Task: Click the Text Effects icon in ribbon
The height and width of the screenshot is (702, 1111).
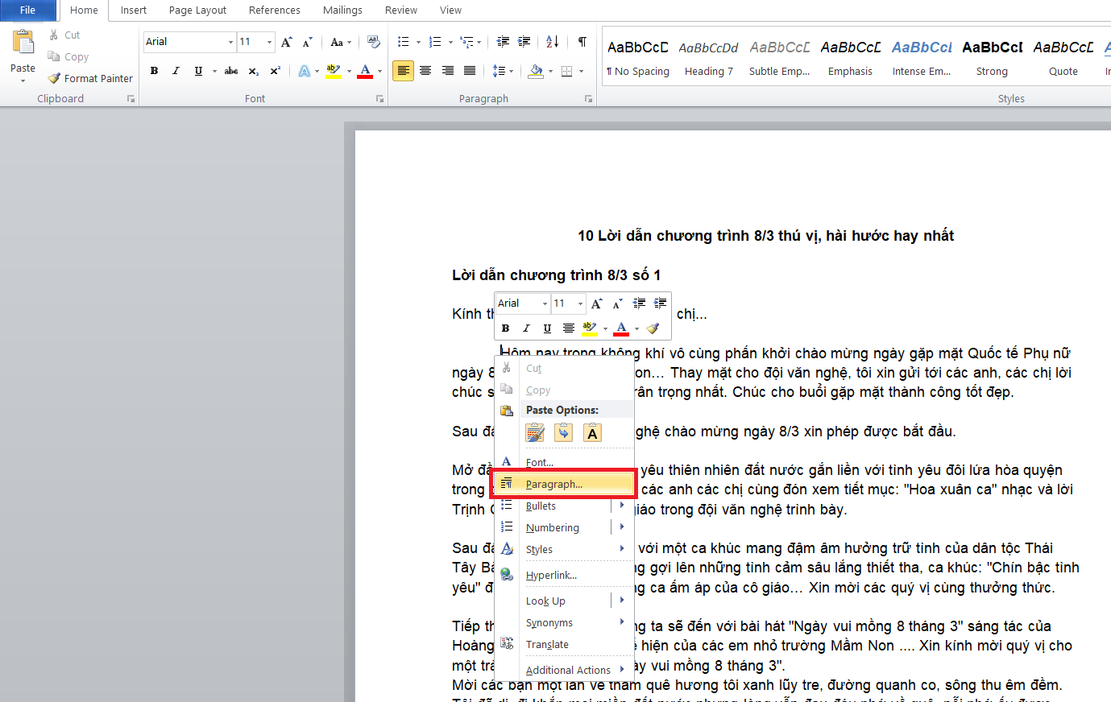Action: (304, 71)
